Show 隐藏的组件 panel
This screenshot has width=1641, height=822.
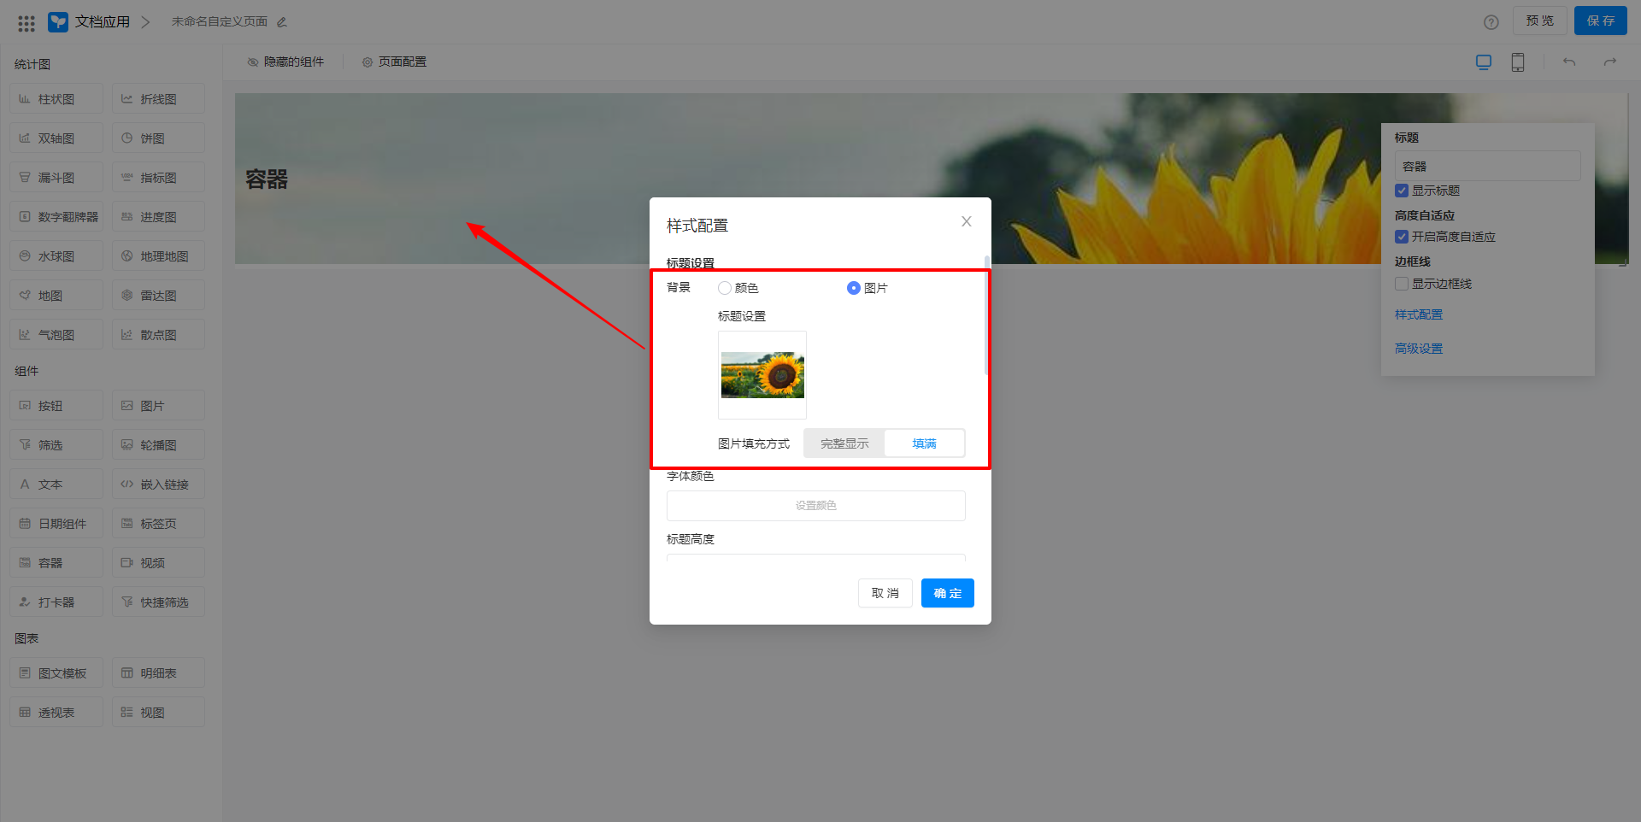click(285, 61)
